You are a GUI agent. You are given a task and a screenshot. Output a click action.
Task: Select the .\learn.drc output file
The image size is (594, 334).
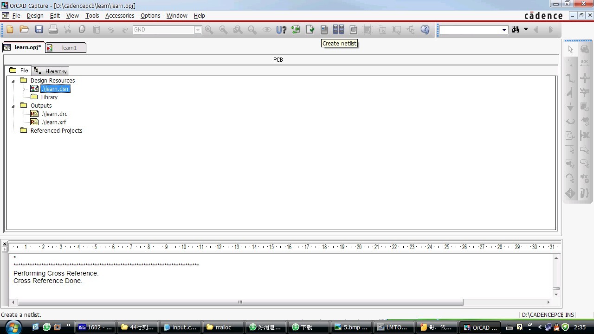pos(54,114)
